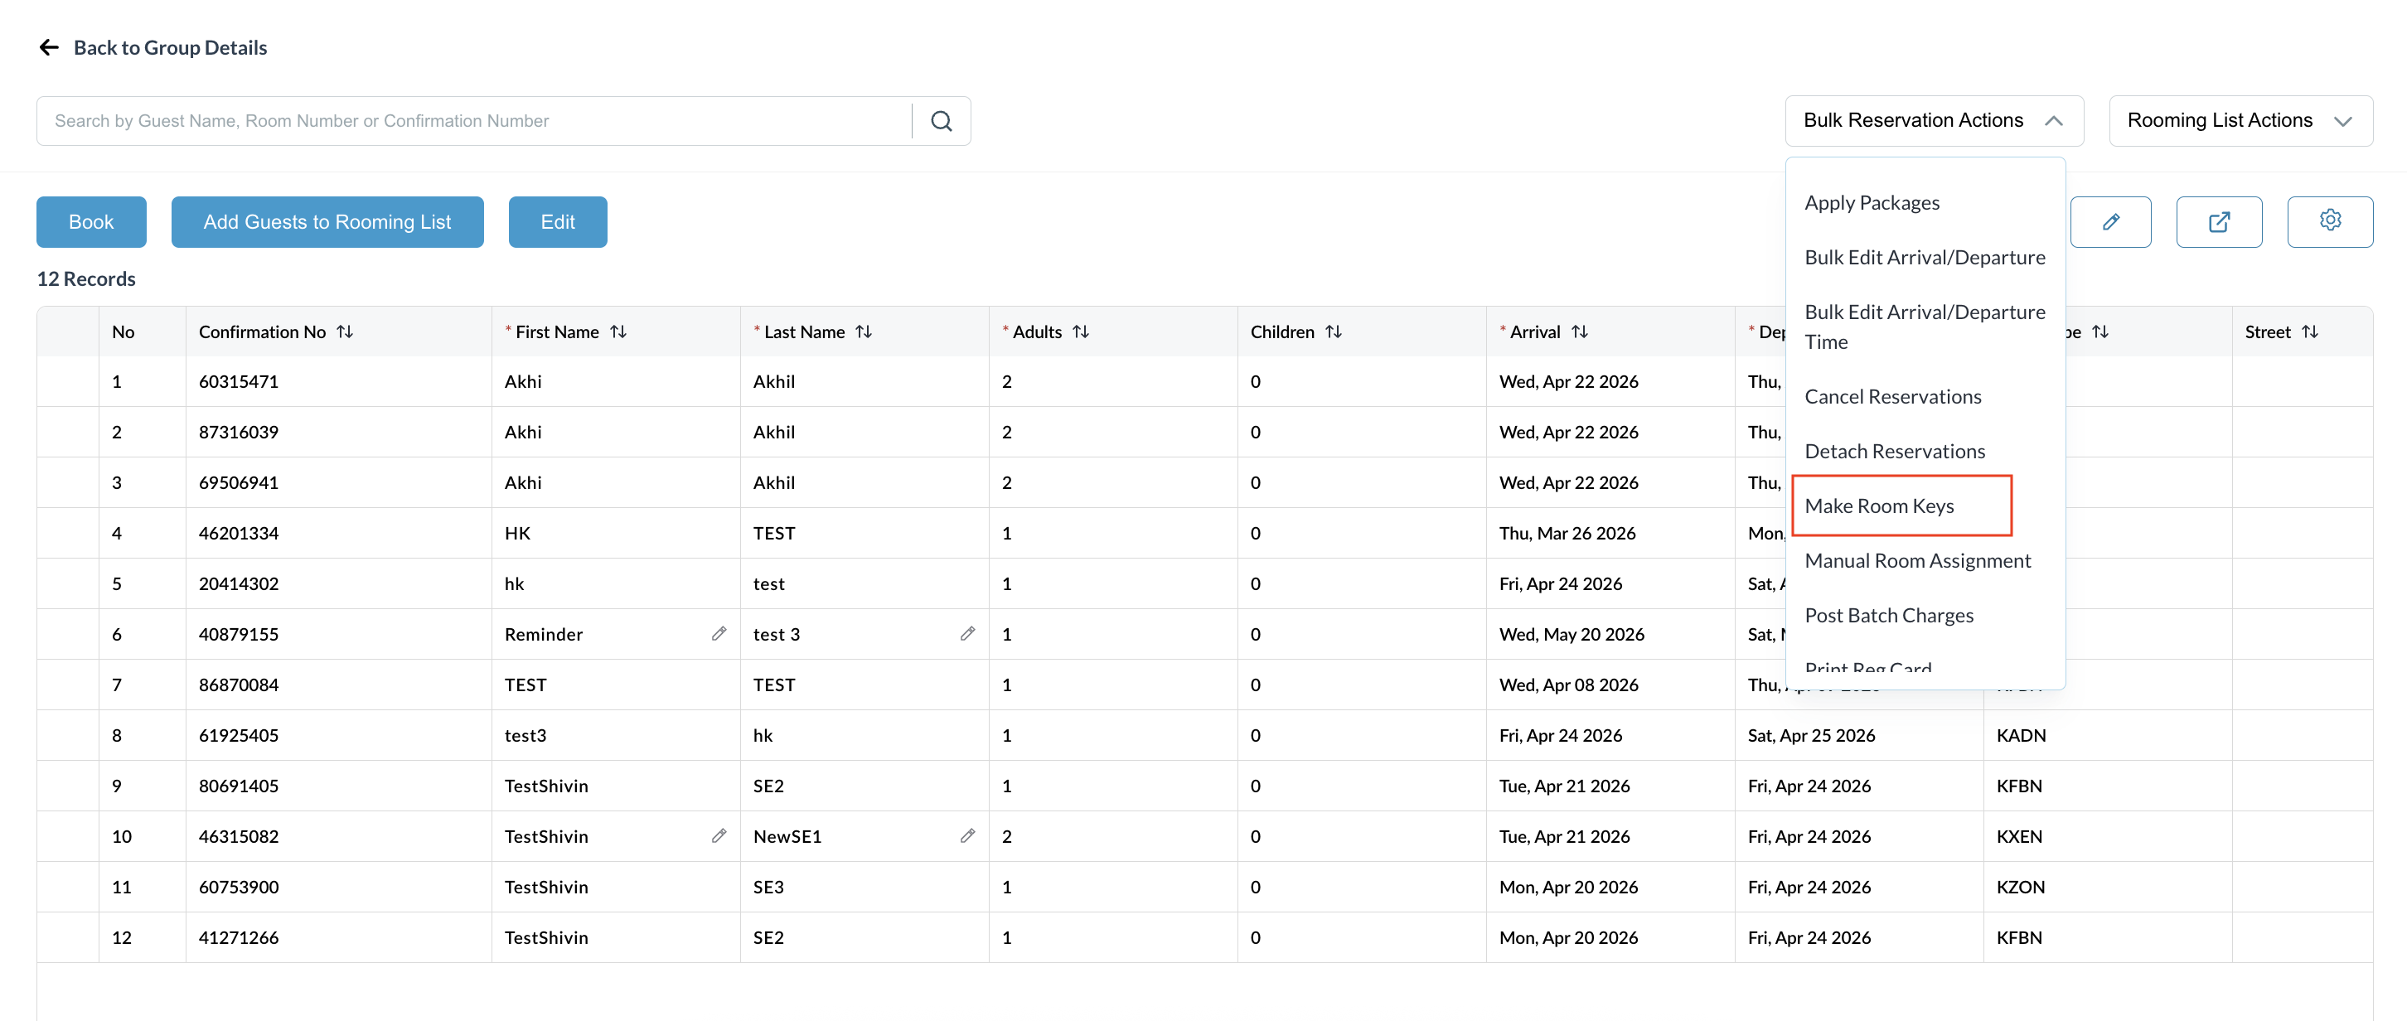Click departure Sat, Apr 25 2026
Viewport: 2407px width, 1021px height.
click(1811, 735)
